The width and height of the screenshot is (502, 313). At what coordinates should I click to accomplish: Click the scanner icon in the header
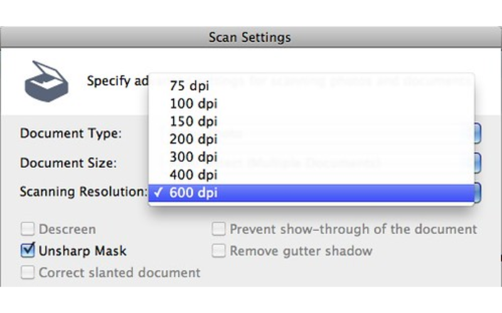pyautogui.click(x=46, y=81)
